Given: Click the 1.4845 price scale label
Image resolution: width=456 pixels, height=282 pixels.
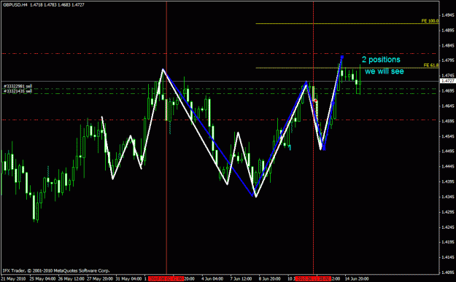Looking at the screenshot, I should coord(448,45).
